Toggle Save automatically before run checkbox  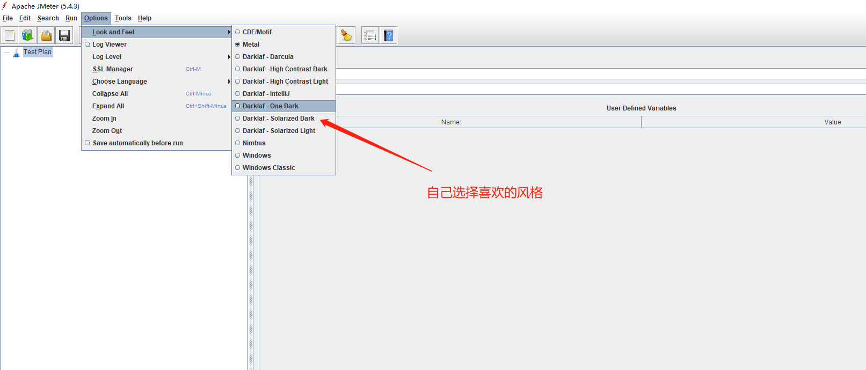88,143
